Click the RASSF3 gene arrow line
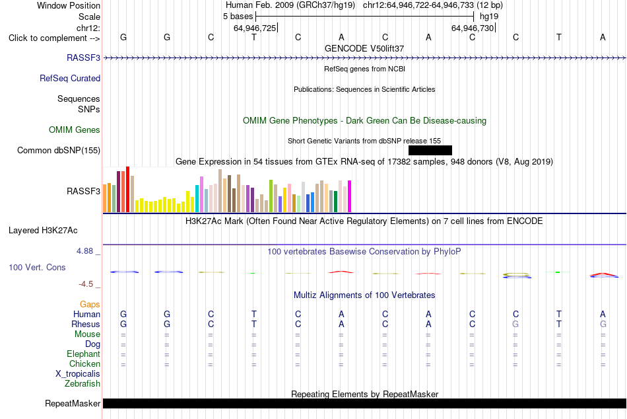 pyautogui.click(x=364, y=58)
